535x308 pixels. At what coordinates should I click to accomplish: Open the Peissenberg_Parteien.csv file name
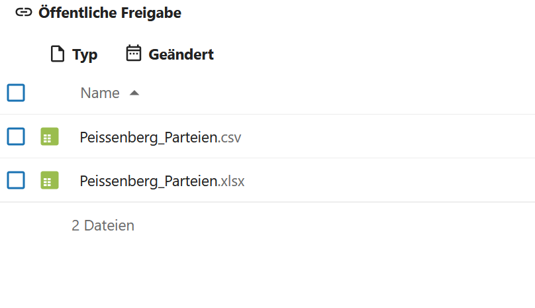[x=148, y=138]
